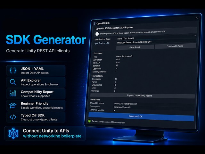Image resolution: width=205 pixels, height=154 pixels.
Task: Click the OpenAPI value 3.1.0
Action: tap(118, 63)
